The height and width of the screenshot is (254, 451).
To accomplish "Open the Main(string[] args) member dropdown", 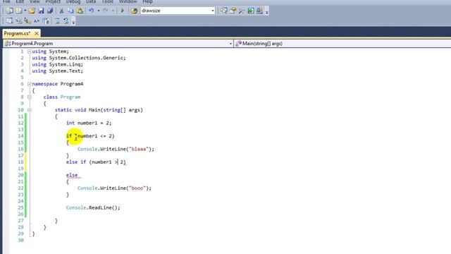I will point(342,44).
